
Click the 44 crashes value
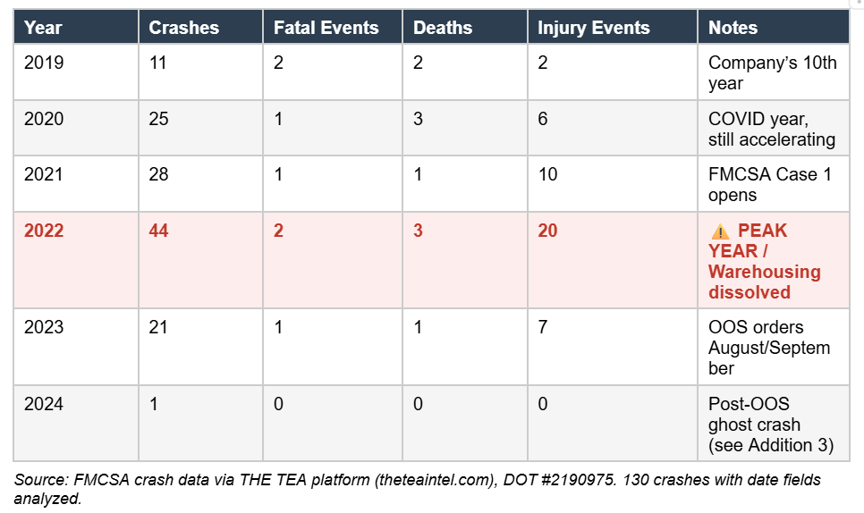click(159, 231)
